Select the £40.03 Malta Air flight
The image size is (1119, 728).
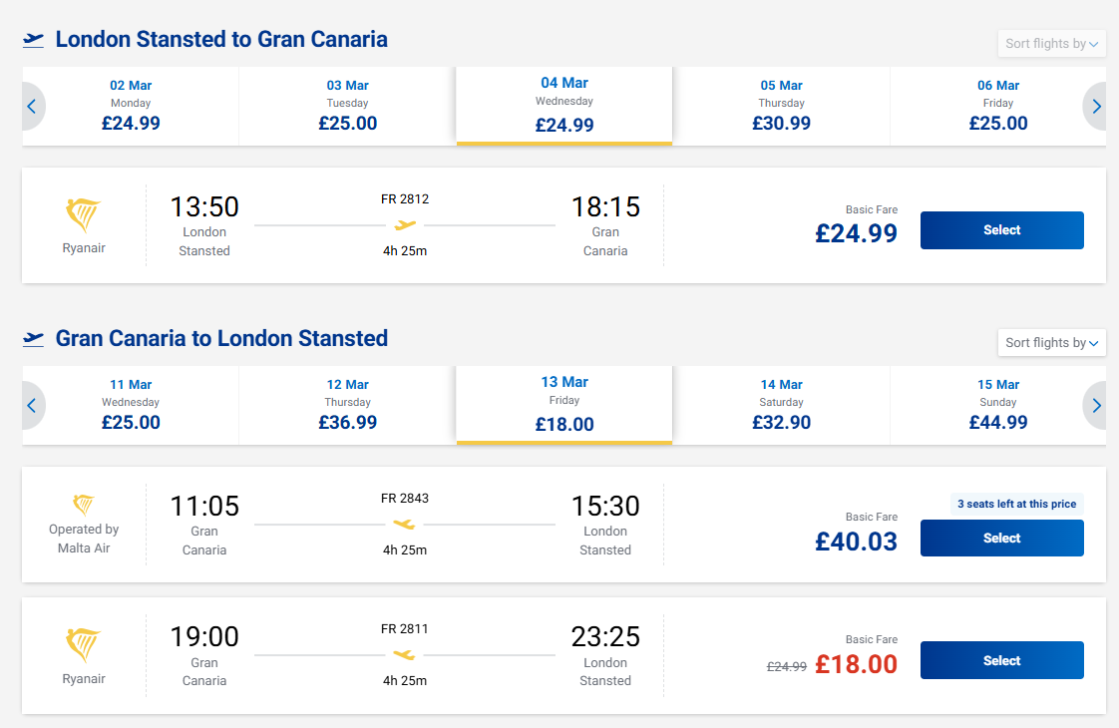pyautogui.click(x=1001, y=539)
